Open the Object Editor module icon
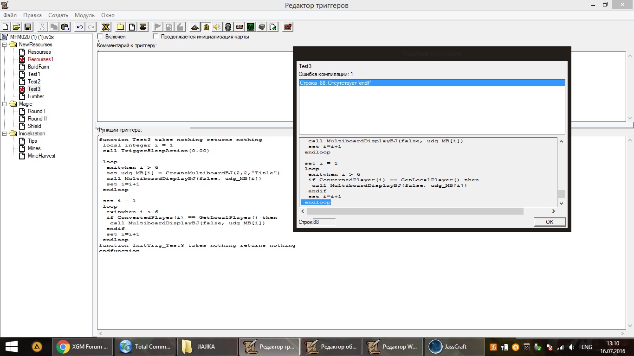The height and width of the screenshot is (356, 634). coord(228,27)
